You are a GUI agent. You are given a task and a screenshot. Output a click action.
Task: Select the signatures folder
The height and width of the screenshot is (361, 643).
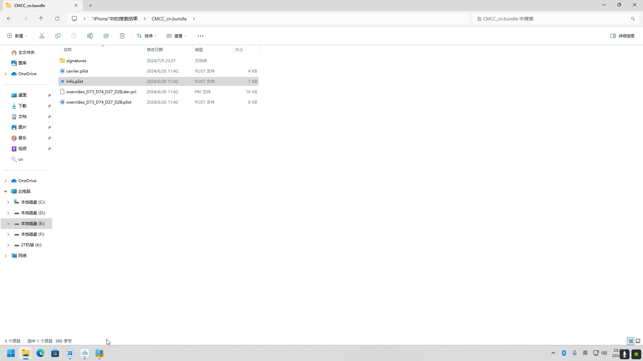click(158, 61)
